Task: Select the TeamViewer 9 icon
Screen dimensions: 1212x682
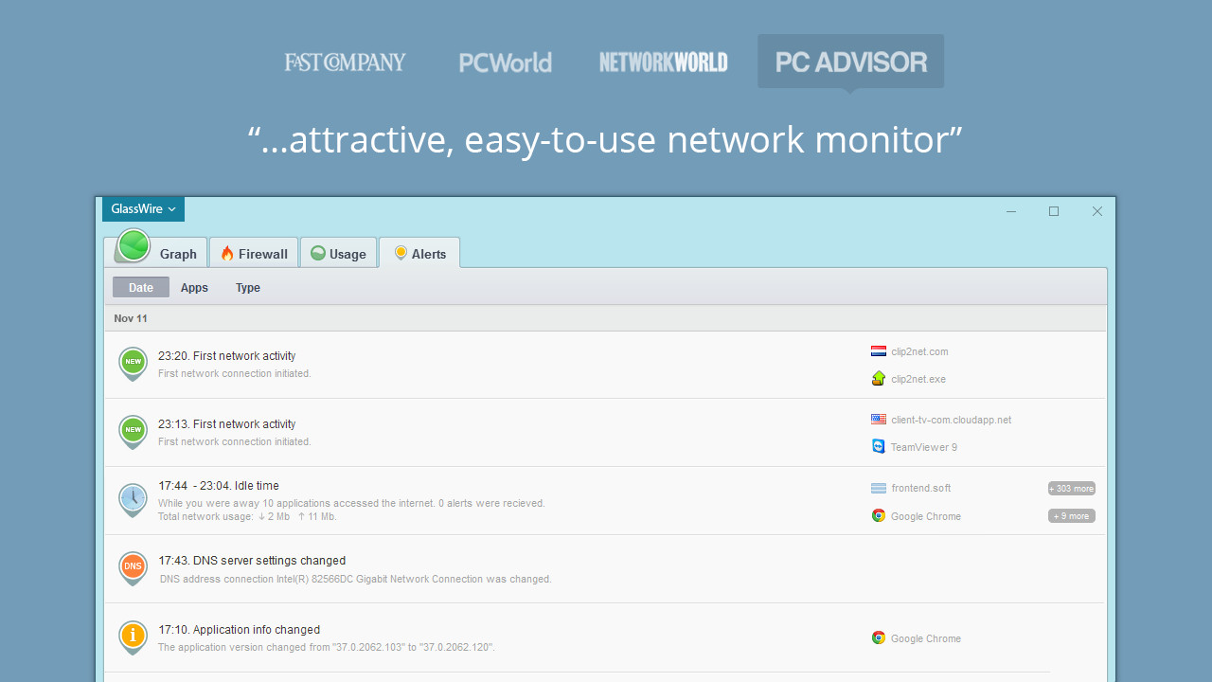Action: [x=878, y=446]
